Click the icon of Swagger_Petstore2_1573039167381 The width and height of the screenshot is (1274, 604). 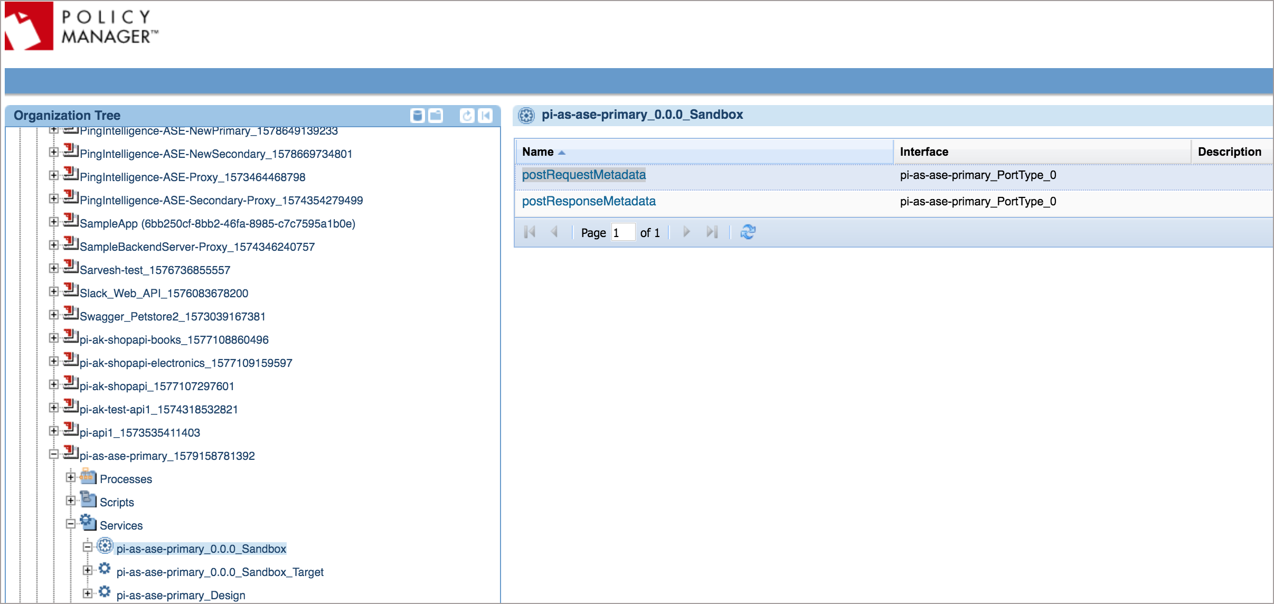point(71,313)
